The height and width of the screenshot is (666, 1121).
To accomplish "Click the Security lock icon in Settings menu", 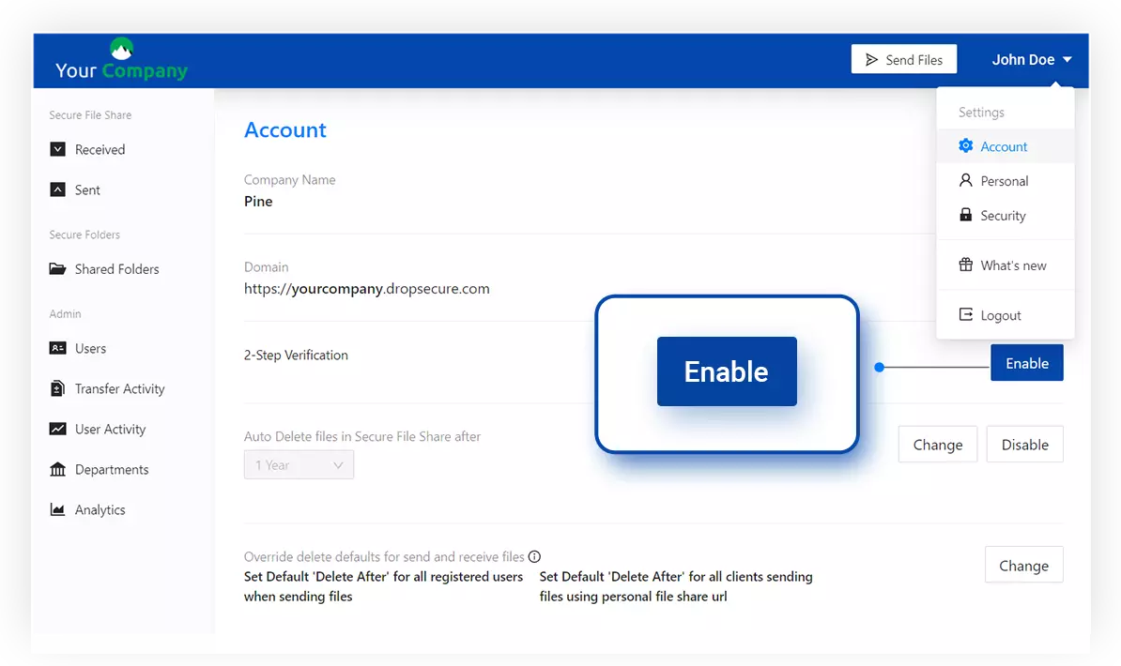I will [966, 215].
